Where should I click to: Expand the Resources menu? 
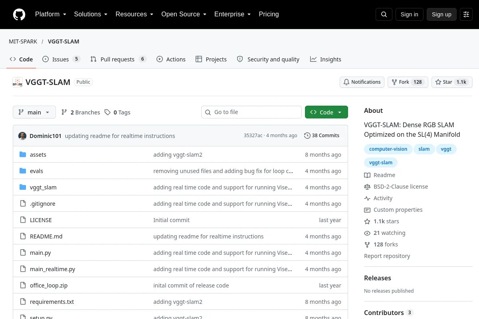pyautogui.click(x=135, y=14)
